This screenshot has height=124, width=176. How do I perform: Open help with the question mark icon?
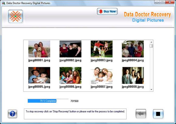pos(12,114)
